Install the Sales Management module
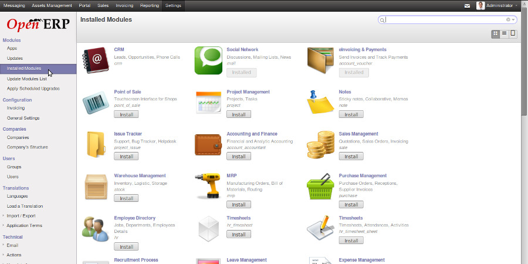 pyautogui.click(x=351, y=157)
